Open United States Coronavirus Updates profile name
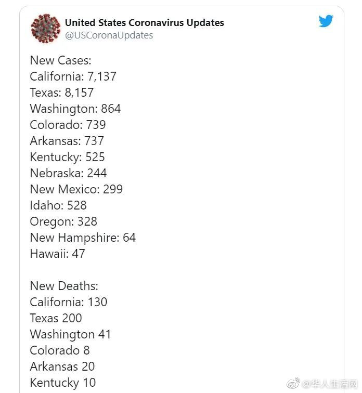 click(x=145, y=22)
